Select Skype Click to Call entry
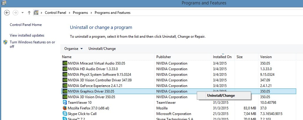The height and width of the screenshot is (120, 303). click(82, 114)
